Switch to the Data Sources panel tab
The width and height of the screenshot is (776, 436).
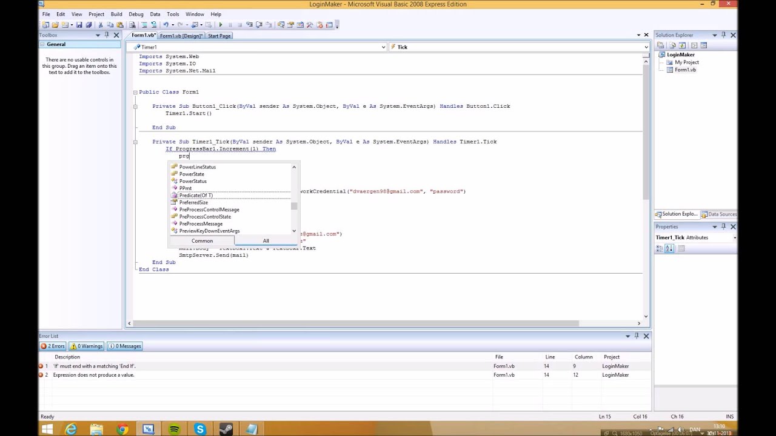(x=719, y=214)
